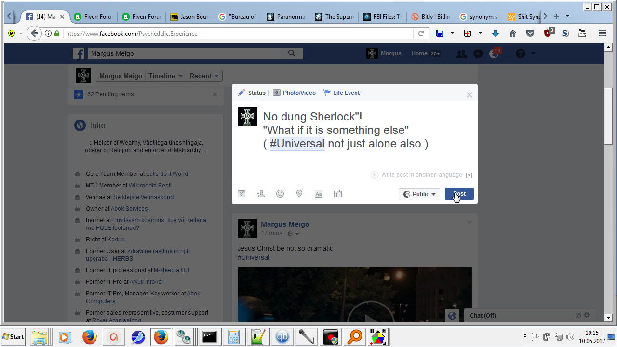Click the #Universal hashtag in the posted status
The height and width of the screenshot is (347, 617).
coord(254,257)
